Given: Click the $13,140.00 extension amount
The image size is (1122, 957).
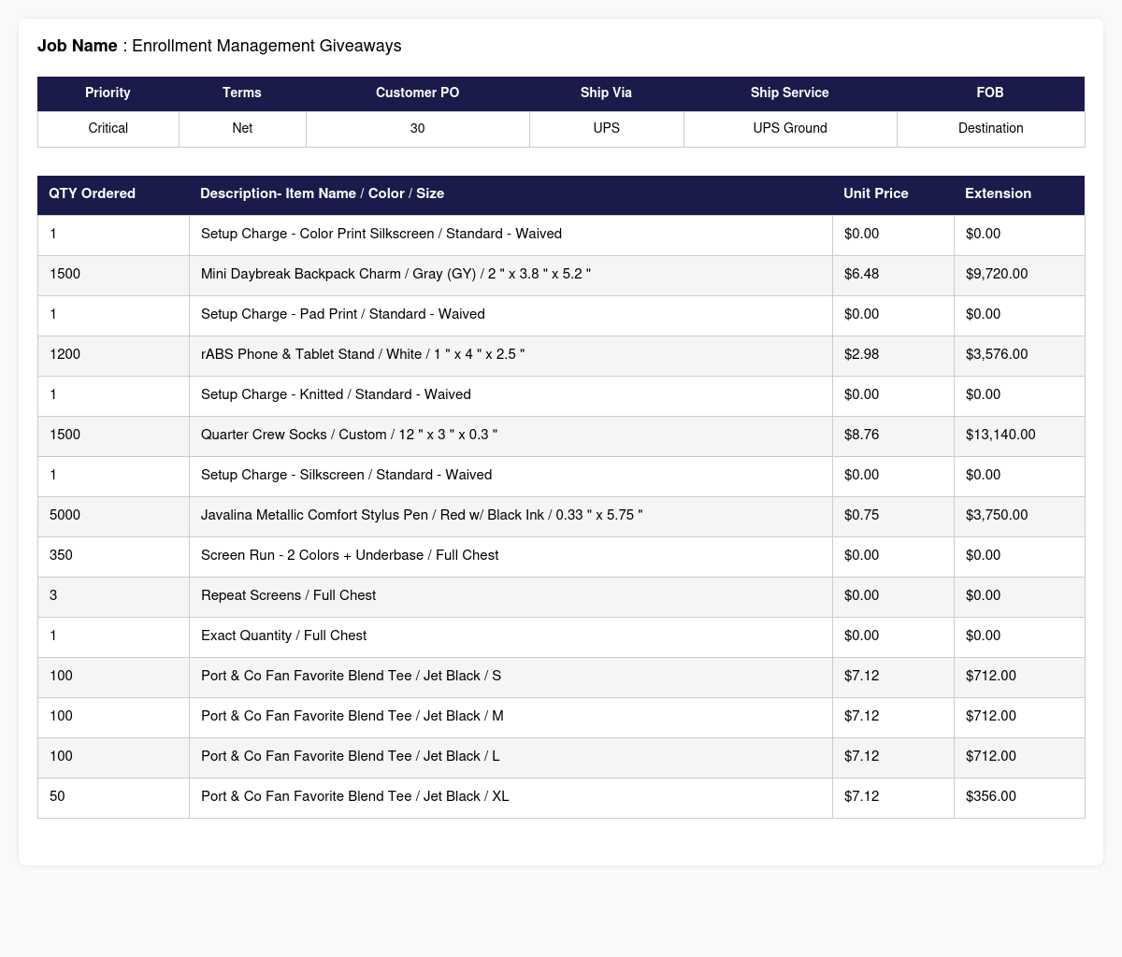Looking at the screenshot, I should [1000, 436].
